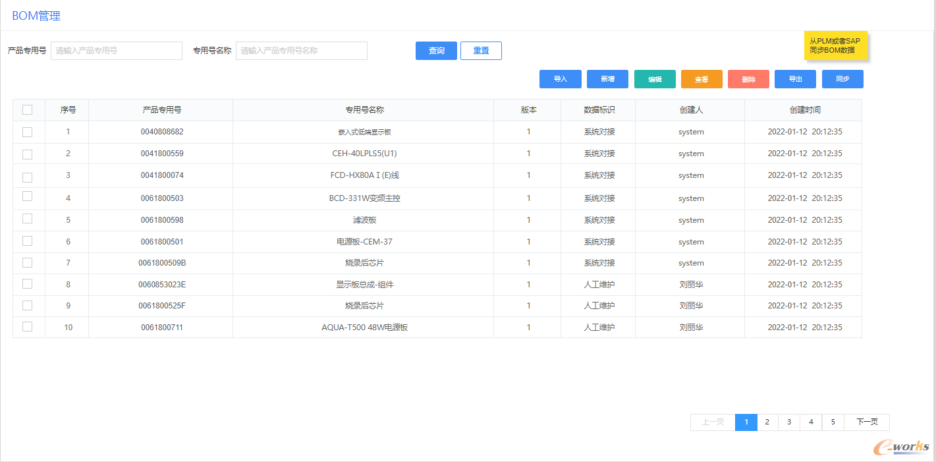The image size is (936, 462).
Task: Focus the 专用号名称 input field
Action: click(302, 51)
